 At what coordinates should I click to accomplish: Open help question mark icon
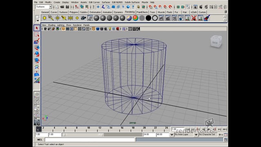point(133,7)
